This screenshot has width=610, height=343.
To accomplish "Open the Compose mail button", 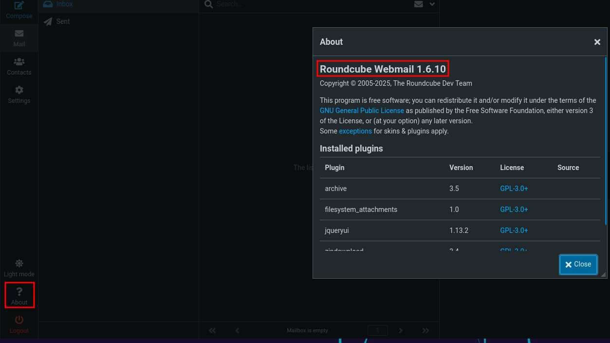I will [19, 10].
